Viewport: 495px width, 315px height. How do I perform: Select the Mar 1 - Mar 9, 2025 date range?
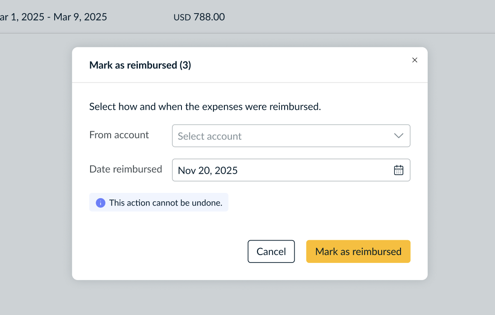tap(53, 17)
